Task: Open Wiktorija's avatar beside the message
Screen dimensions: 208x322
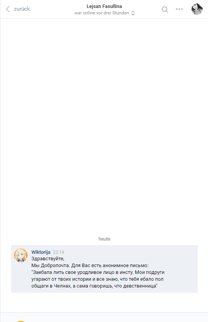Action: click(x=21, y=255)
